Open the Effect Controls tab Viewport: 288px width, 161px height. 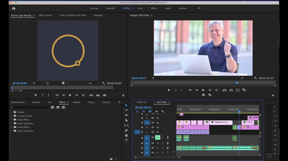(45, 15)
